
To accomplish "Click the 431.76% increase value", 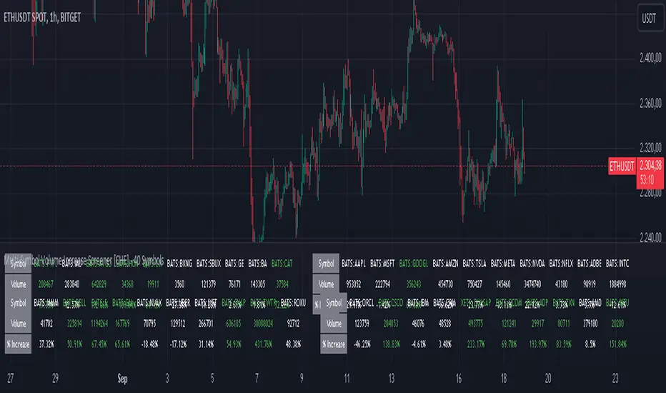I will 263,343.
